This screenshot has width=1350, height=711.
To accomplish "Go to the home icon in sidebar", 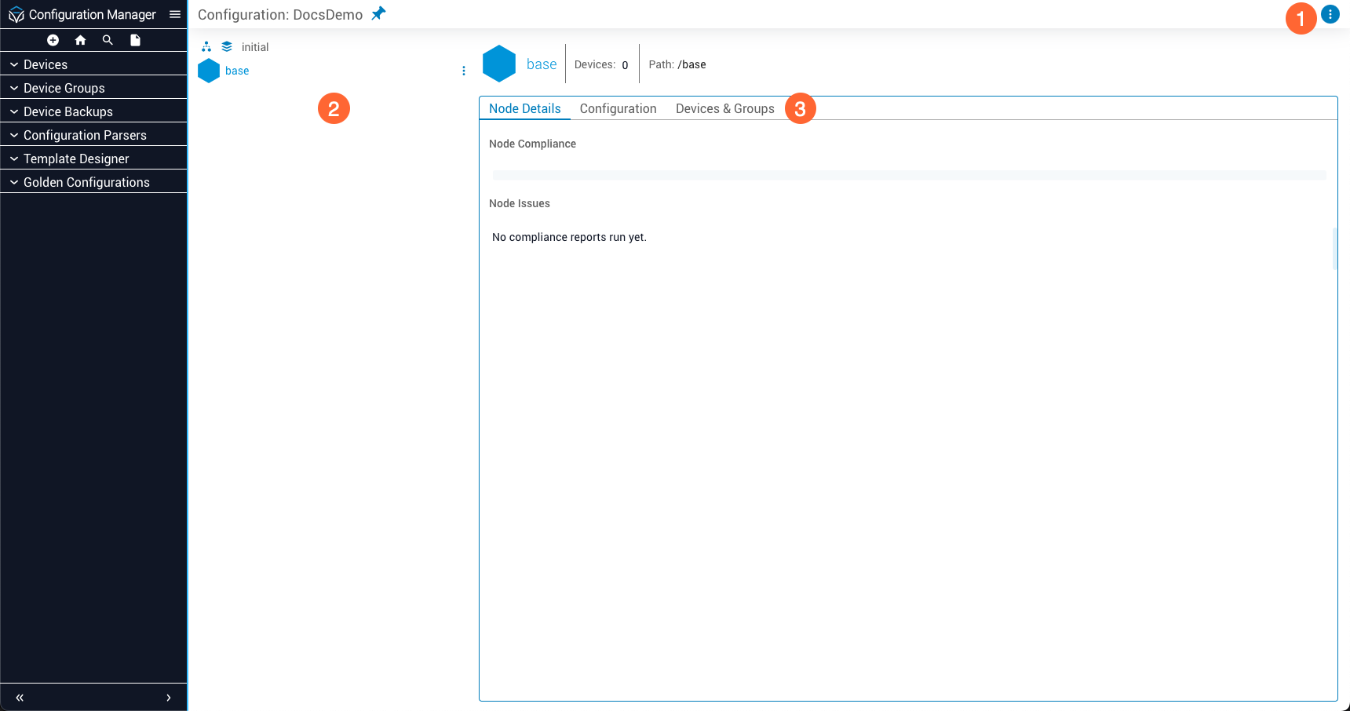I will click(x=80, y=40).
